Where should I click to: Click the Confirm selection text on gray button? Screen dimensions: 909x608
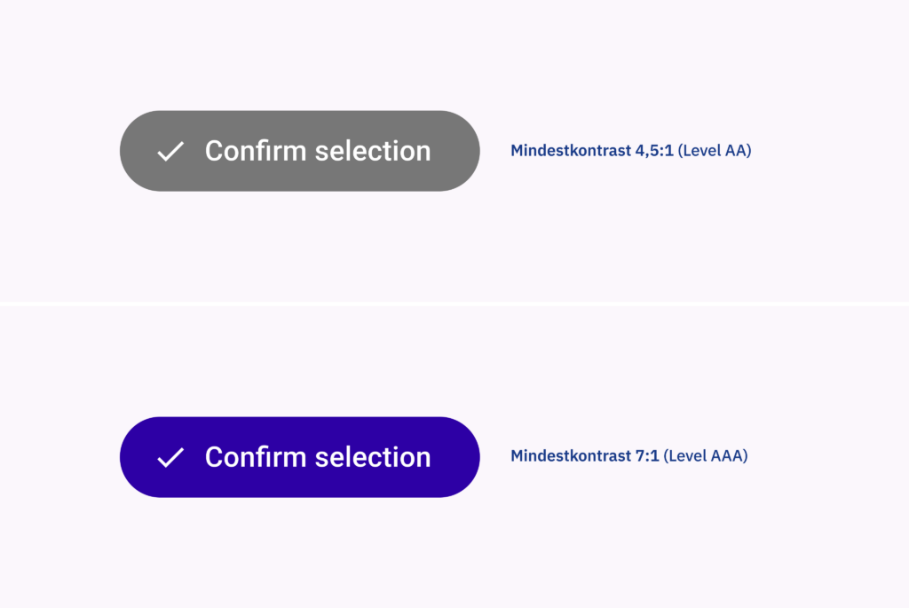pos(318,151)
